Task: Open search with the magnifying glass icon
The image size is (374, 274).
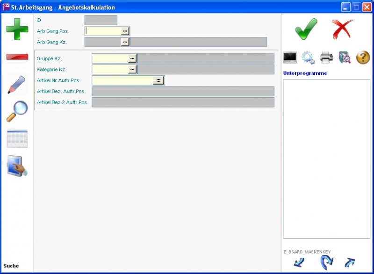Action: [x=17, y=111]
